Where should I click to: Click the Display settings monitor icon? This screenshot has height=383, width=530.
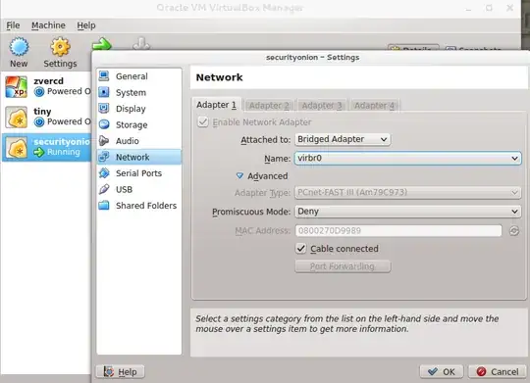[104, 108]
